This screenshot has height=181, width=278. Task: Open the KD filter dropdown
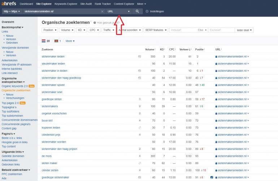tap(82, 30)
